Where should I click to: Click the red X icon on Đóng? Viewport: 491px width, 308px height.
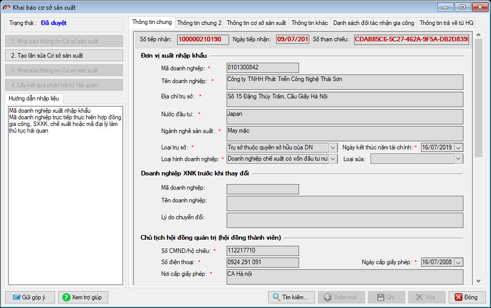point(458,297)
